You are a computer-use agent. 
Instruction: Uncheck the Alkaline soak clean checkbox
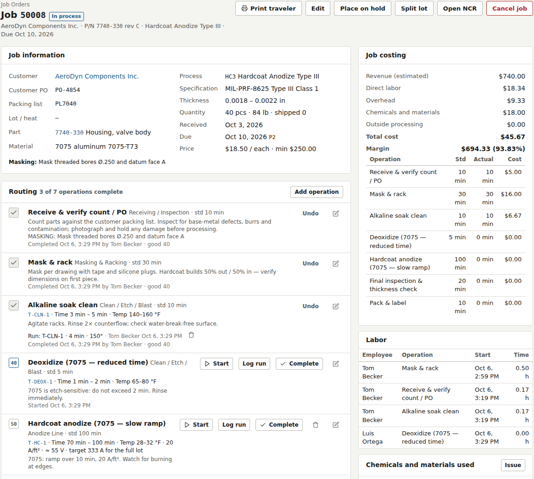click(x=14, y=305)
